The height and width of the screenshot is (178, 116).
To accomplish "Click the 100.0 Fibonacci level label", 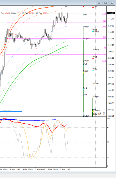I will tap(104, 27).
